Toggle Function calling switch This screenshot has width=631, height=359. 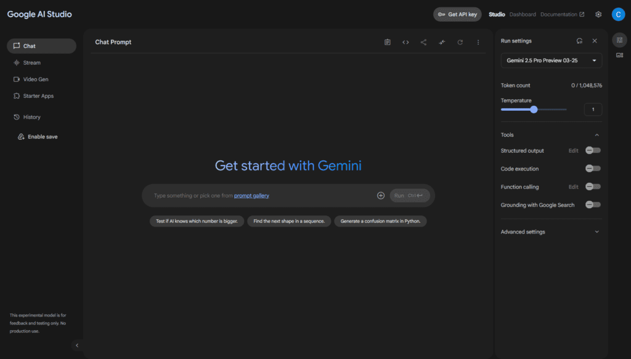coord(593,187)
